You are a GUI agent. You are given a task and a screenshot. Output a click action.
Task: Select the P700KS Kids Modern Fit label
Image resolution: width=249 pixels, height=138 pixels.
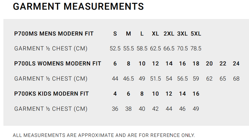click(51, 94)
